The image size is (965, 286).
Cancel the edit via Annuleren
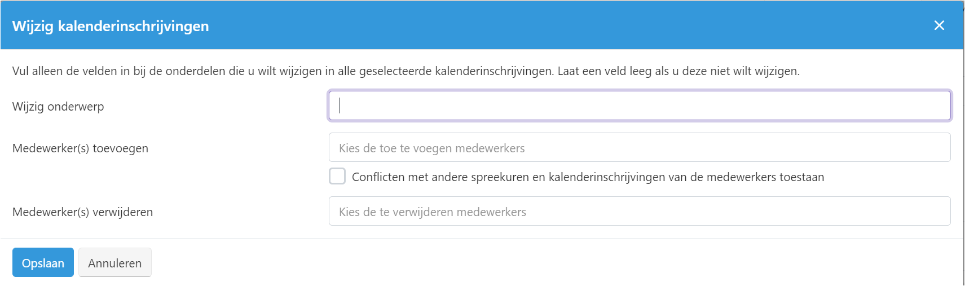click(114, 263)
